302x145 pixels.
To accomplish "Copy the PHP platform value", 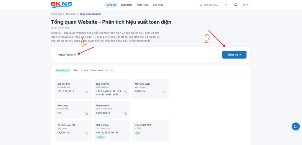I will (x=87, y=114).
